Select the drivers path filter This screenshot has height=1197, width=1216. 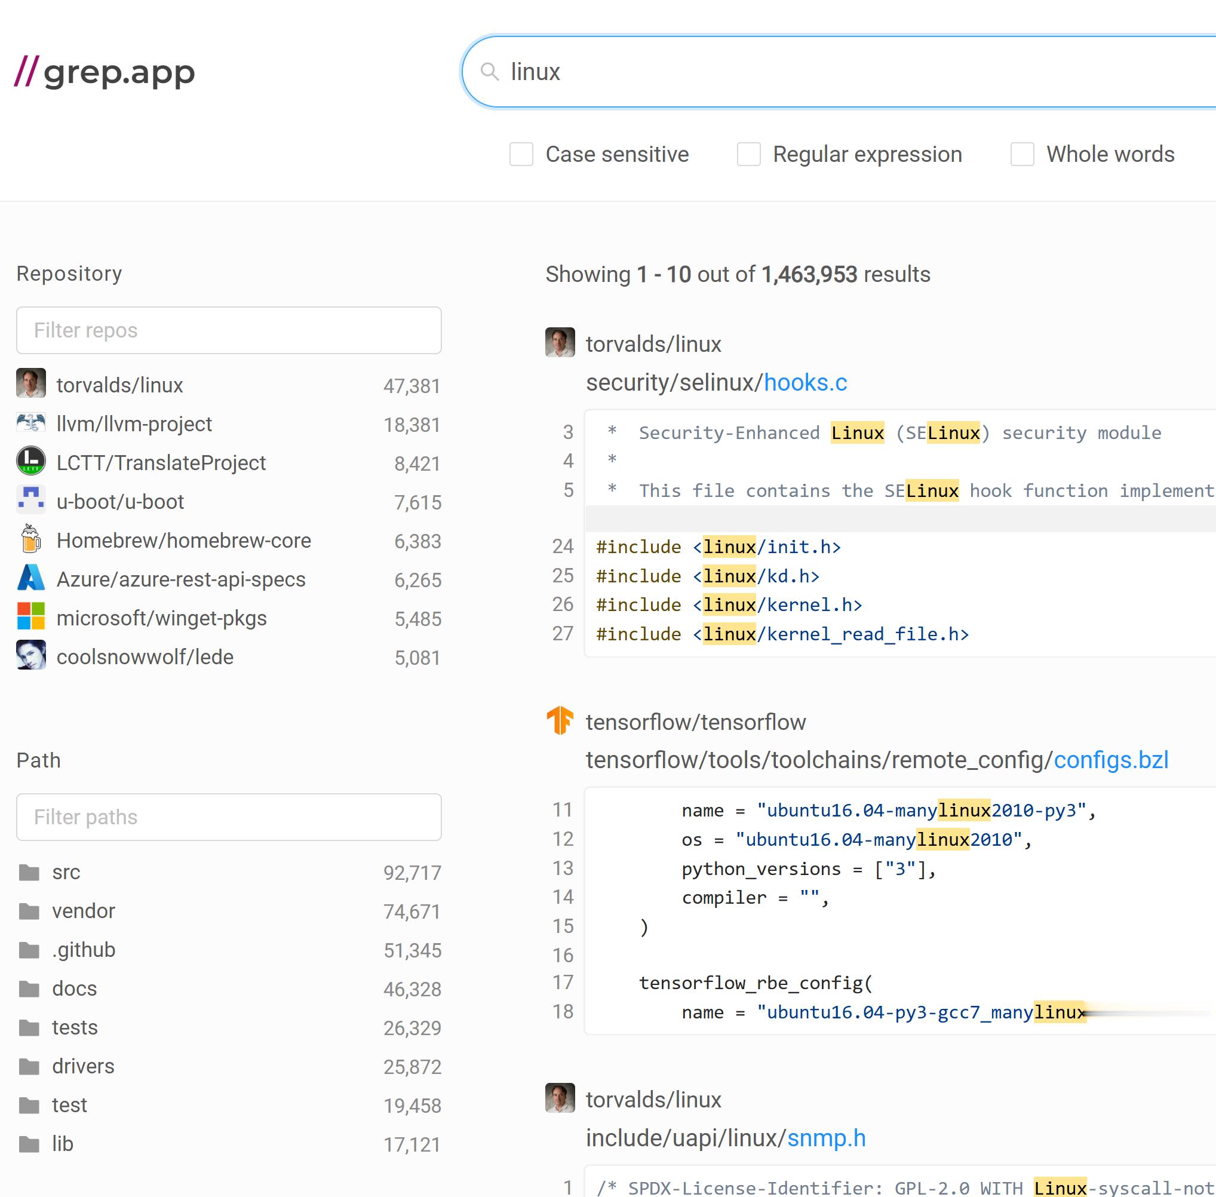tap(229, 1066)
